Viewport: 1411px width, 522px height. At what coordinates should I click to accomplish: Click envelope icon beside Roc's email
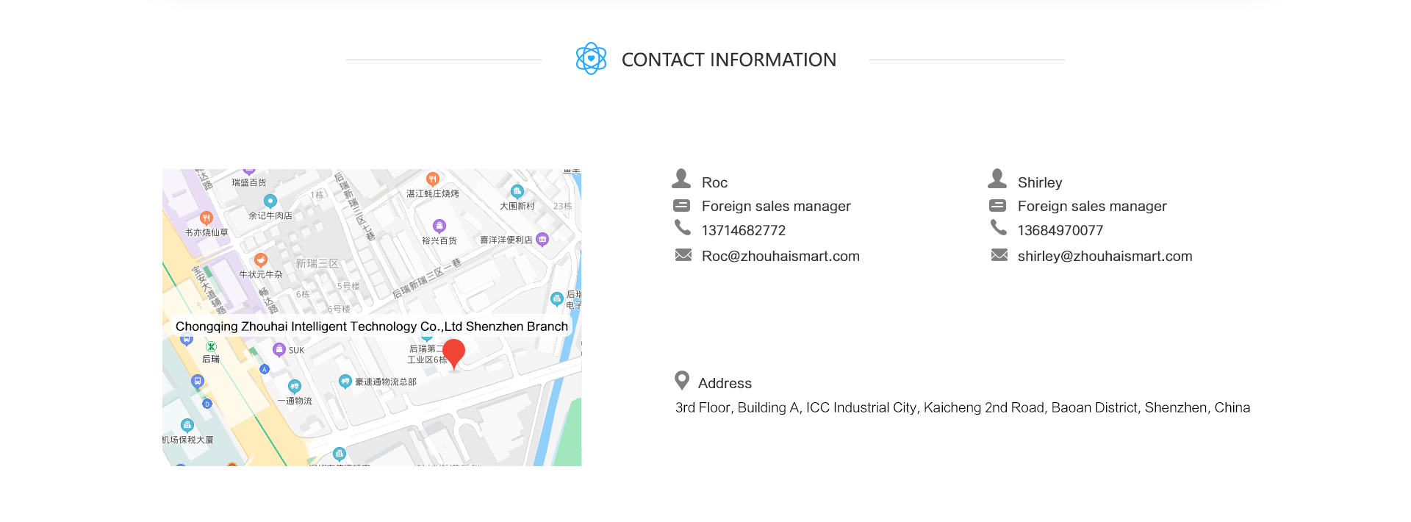pos(683,255)
